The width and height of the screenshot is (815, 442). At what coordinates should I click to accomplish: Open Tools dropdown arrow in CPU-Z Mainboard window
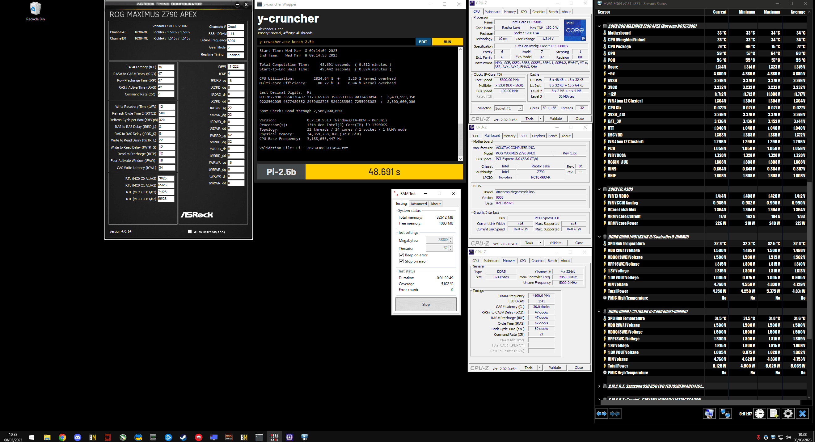click(x=540, y=243)
